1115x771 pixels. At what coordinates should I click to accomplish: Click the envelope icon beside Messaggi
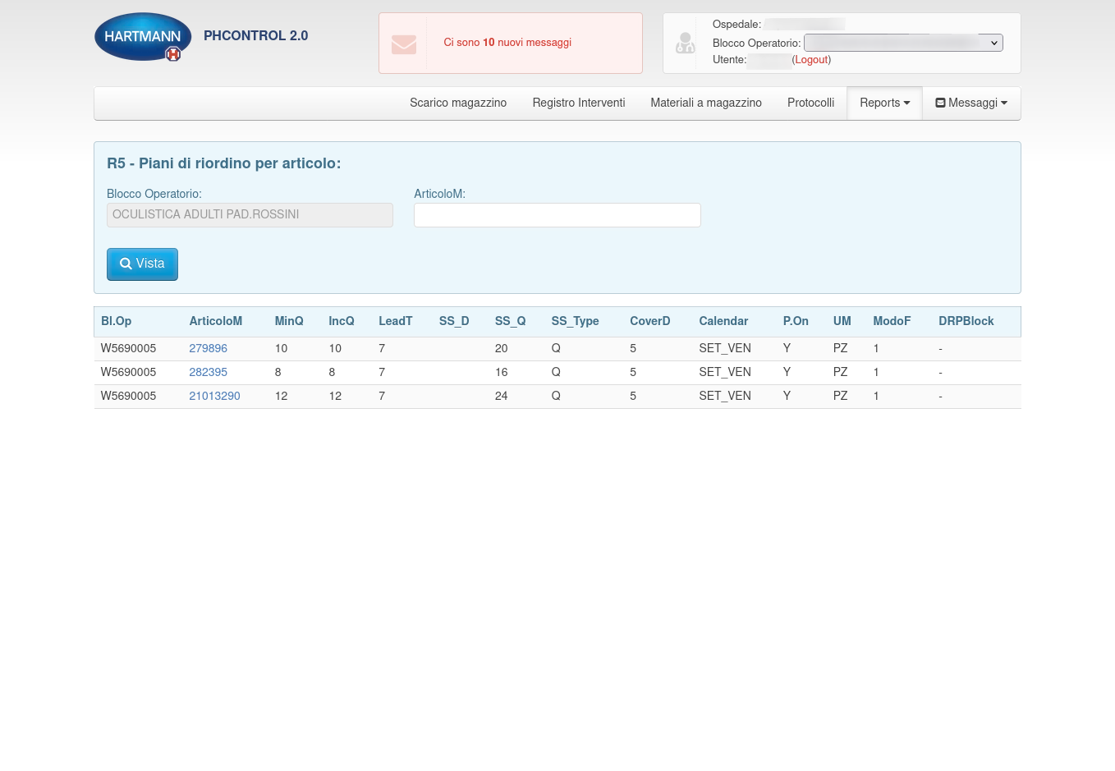pos(940,103)
